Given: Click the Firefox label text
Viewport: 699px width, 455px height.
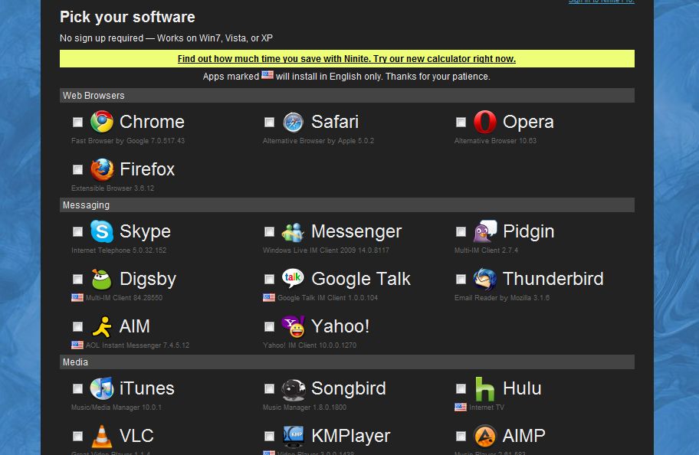Looking at the screenshot, I should click(147, 169).
